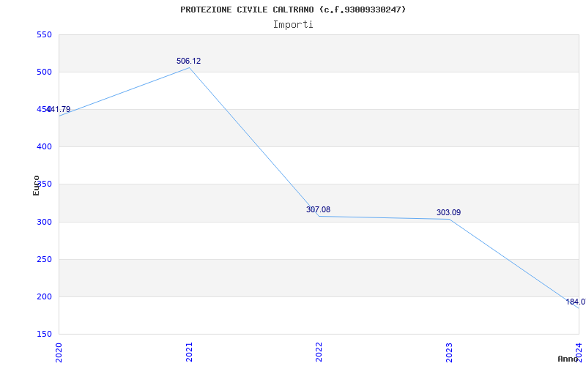
Task: Select the 150 y-axis value
Action: point(43,335)
